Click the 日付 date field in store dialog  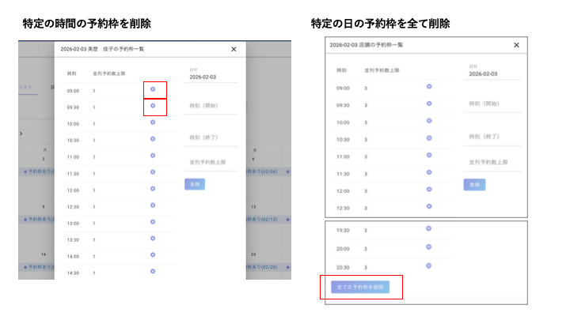pos(492,74)
